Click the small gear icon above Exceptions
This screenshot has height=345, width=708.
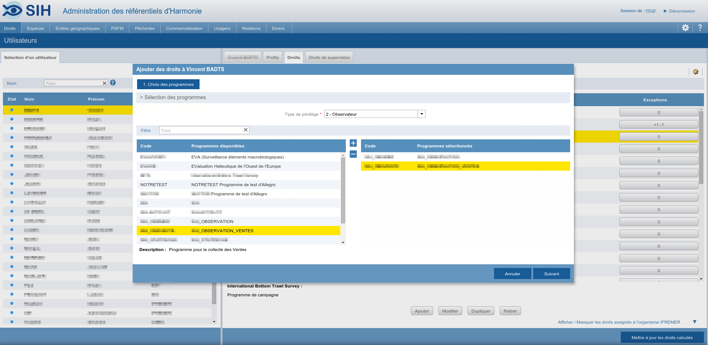(695, 72)
